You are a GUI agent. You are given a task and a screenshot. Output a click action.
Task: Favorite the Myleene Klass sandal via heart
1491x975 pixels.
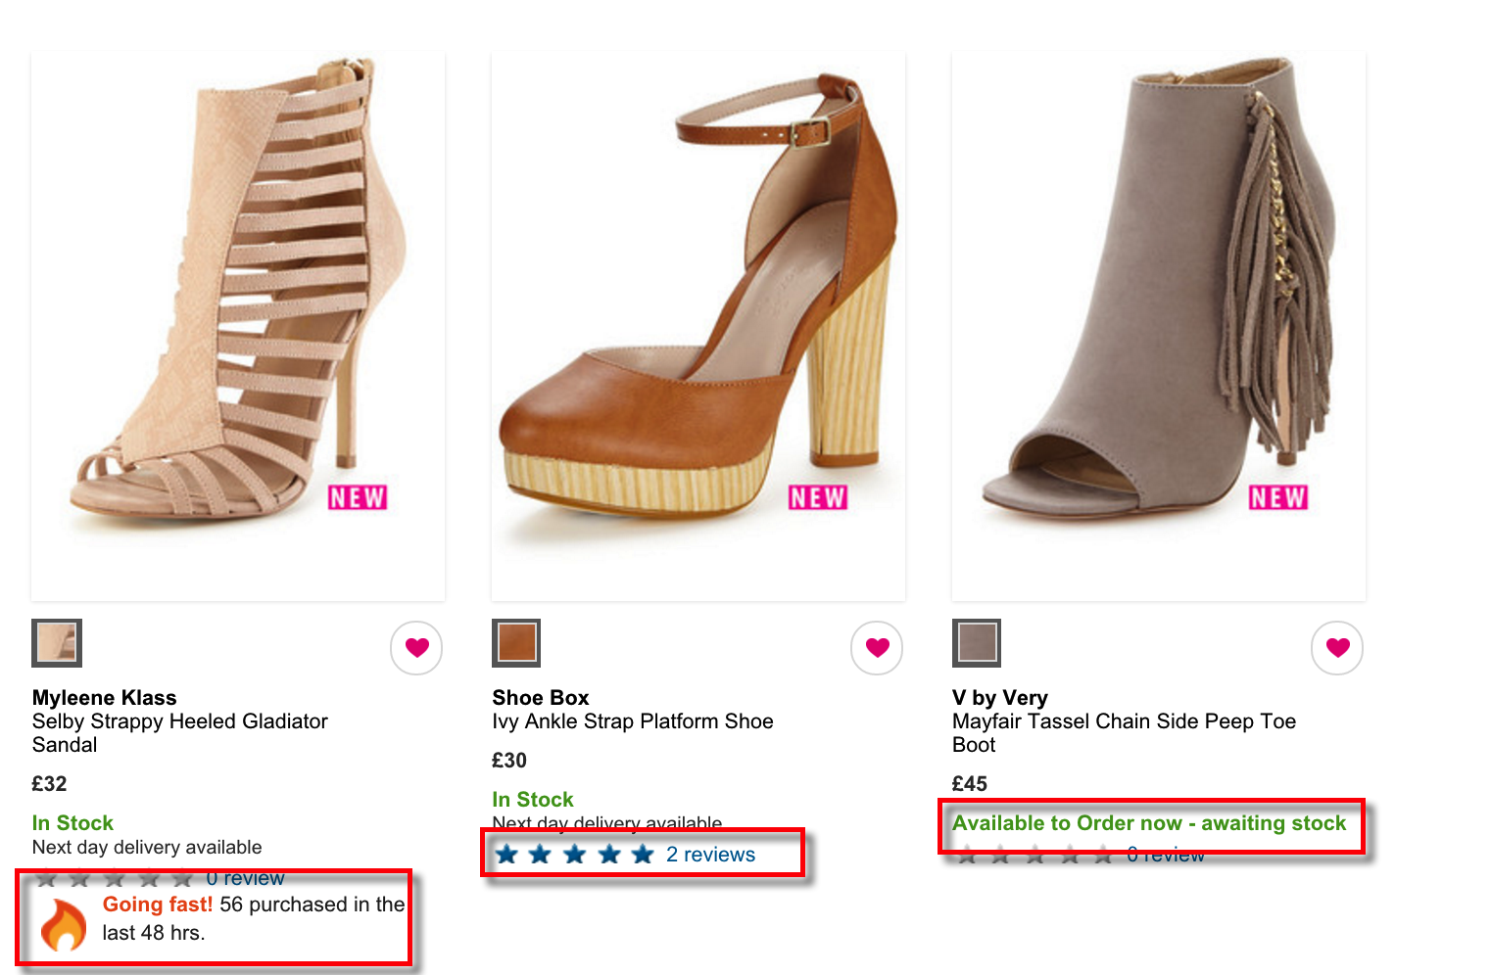click(x=416, y=647)
